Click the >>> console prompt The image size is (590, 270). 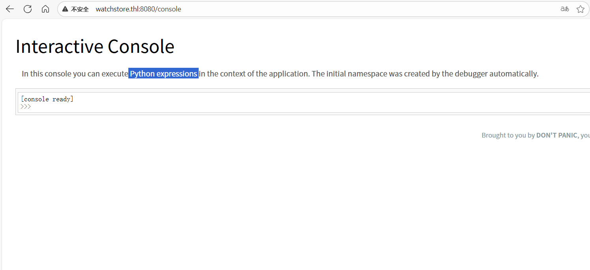coord(26,106)
